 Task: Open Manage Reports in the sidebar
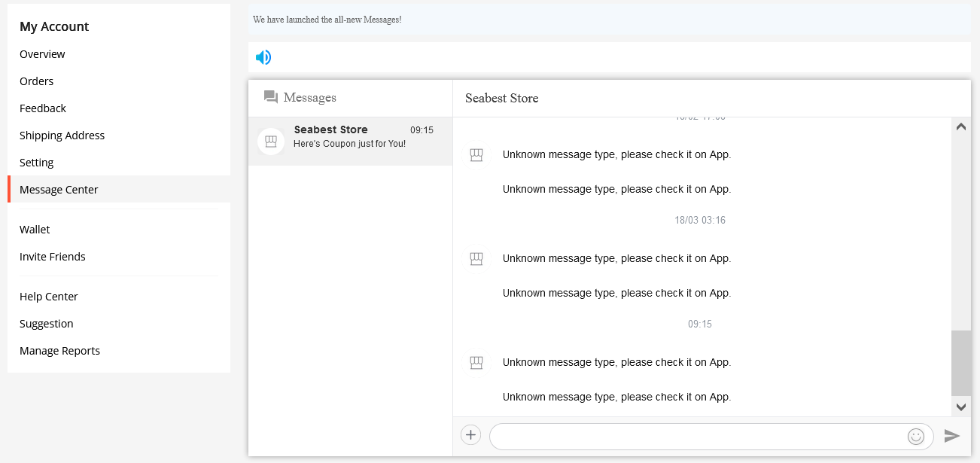pyautogui.click(x=60, y=351)
